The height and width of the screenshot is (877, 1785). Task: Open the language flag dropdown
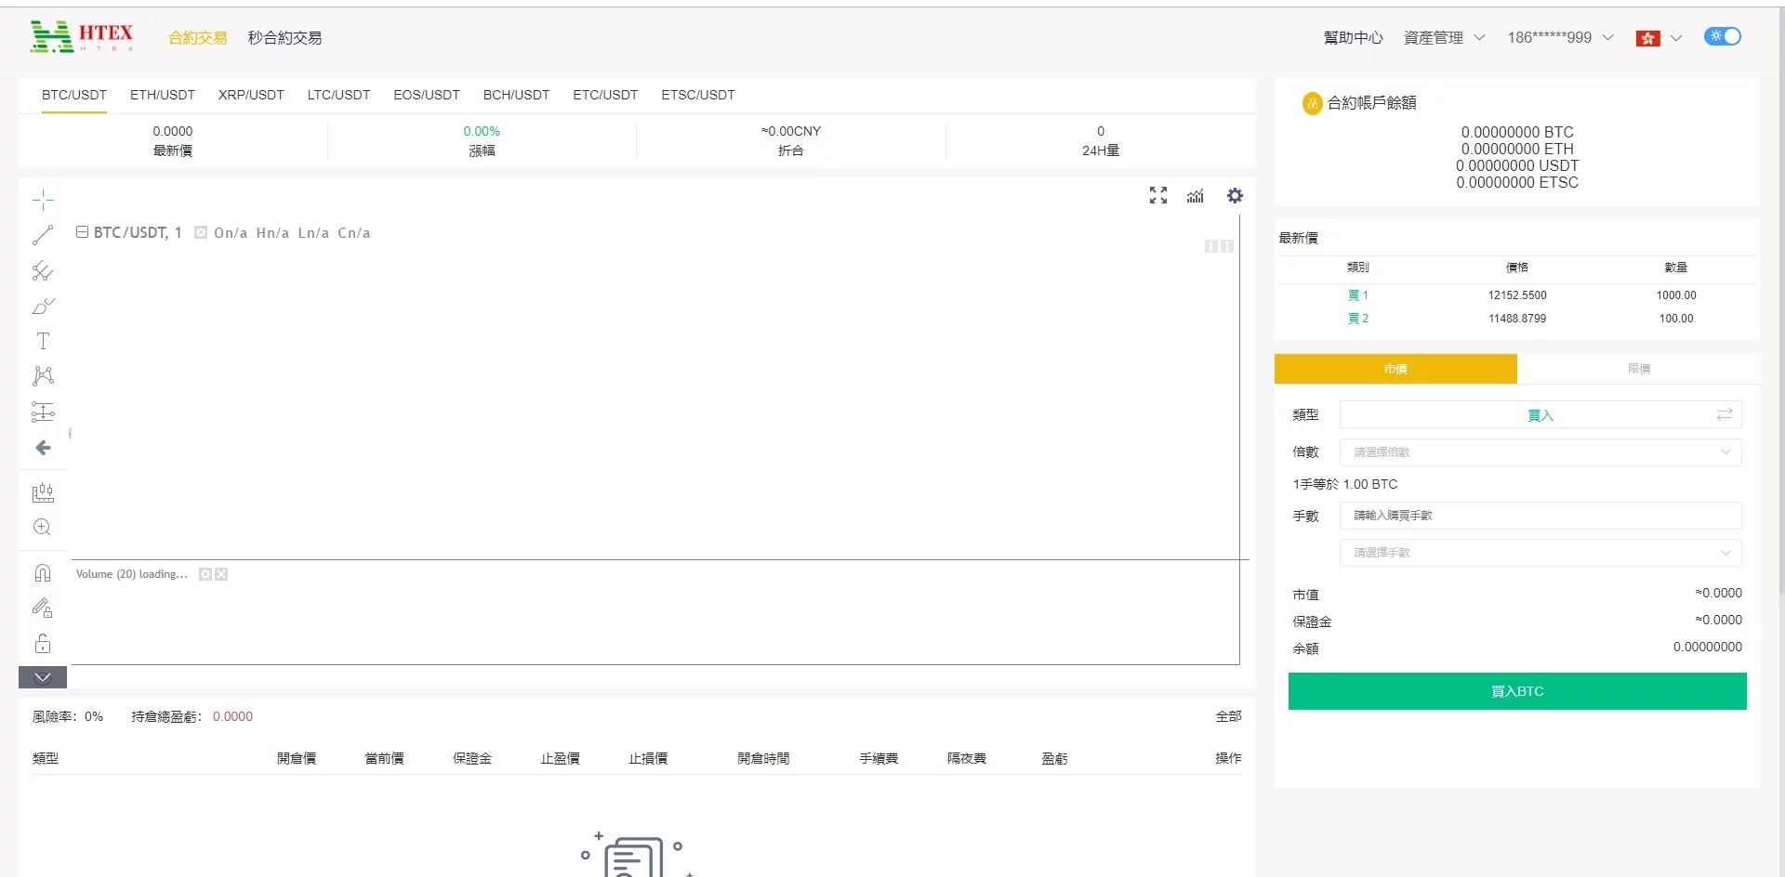(x=1659, y=38)
